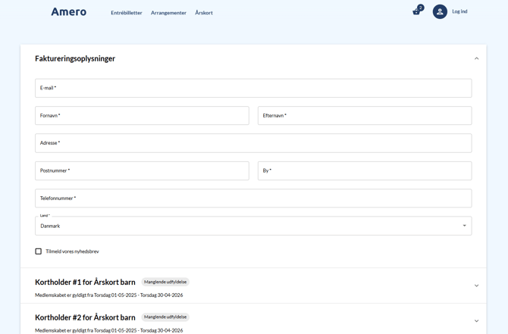Viewport: 508px width, 334px height.
Task: Open the shopping basket icon
Action: pos(415,12)
